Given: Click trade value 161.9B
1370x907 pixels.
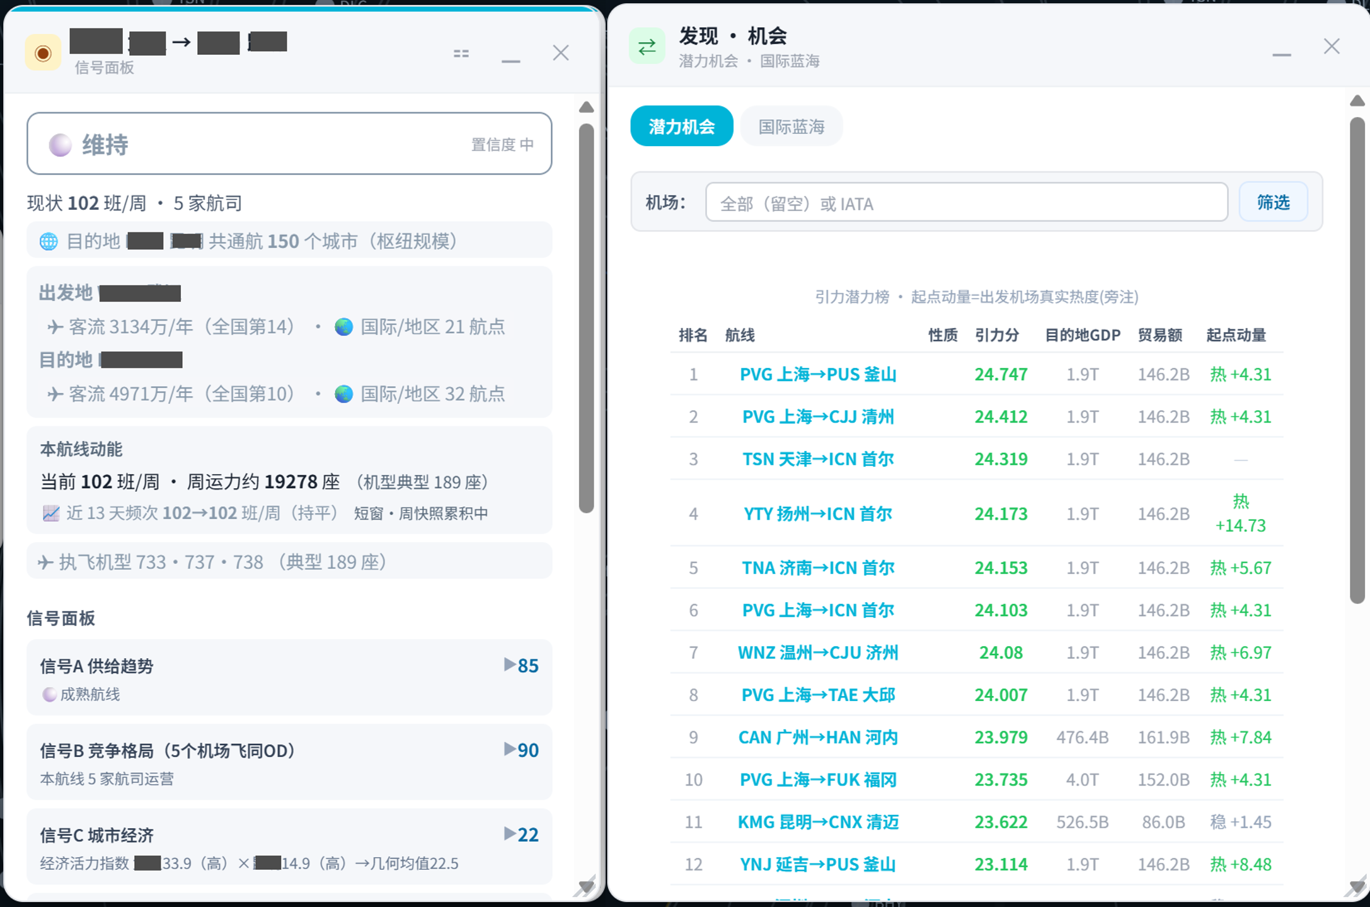Looking at the screenshot, I should point(1163,737).
